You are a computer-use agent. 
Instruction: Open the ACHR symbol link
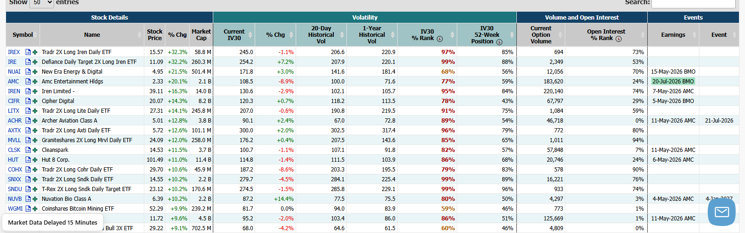click(x=15, y=121)
